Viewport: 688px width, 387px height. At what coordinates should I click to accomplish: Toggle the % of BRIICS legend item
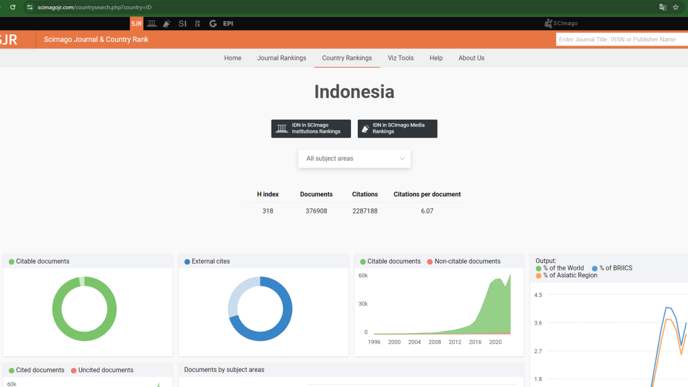click(612, 268)
